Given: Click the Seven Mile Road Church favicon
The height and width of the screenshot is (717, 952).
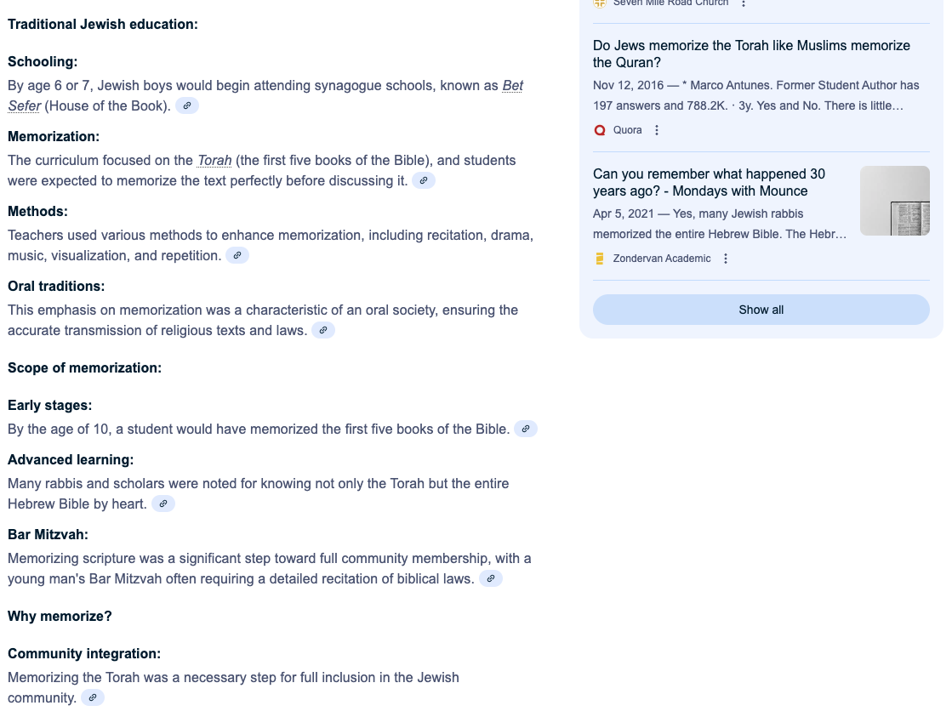Looking at the screenshot, I should pos(600,3).
